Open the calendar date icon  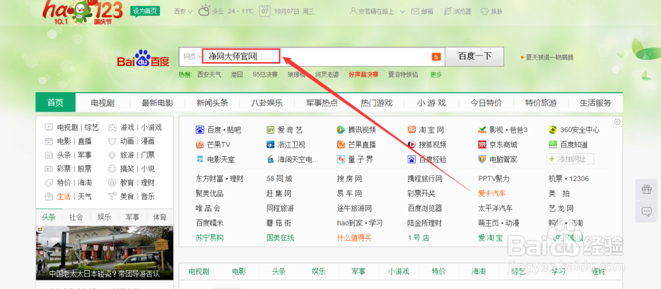265,11
